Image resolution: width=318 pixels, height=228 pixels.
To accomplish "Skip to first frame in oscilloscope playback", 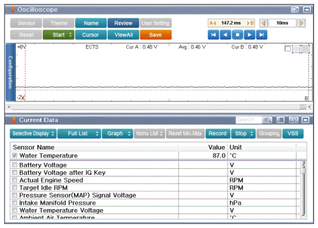I will (213, 35).
